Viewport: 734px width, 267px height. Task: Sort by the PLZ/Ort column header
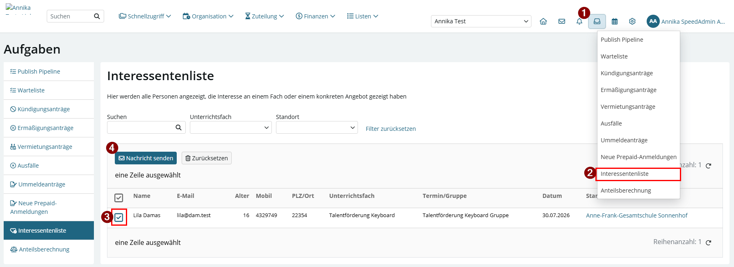[303, 196]
